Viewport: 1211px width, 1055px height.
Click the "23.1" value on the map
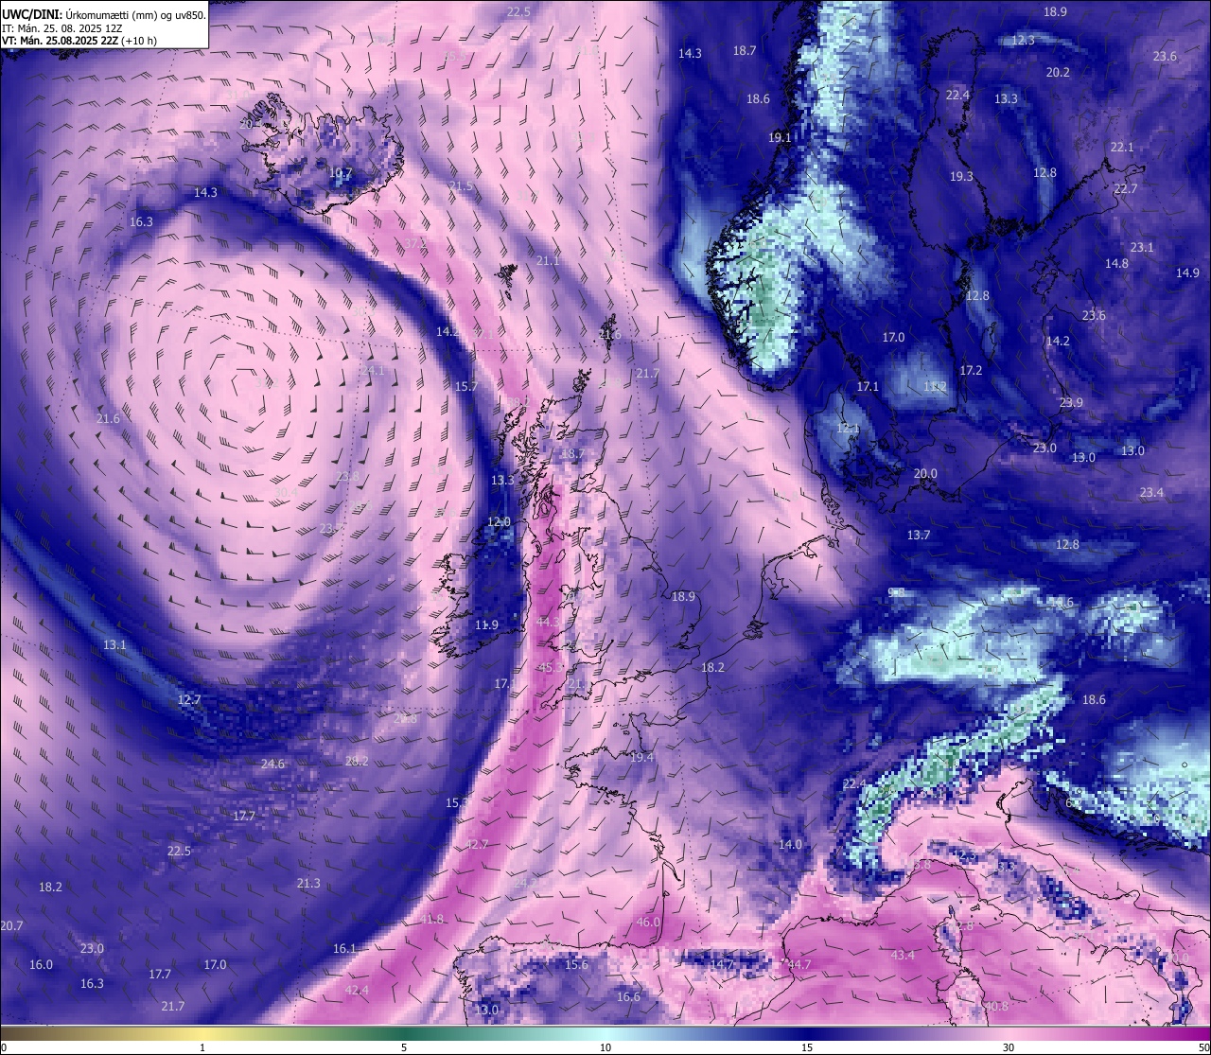point(1142,247)
